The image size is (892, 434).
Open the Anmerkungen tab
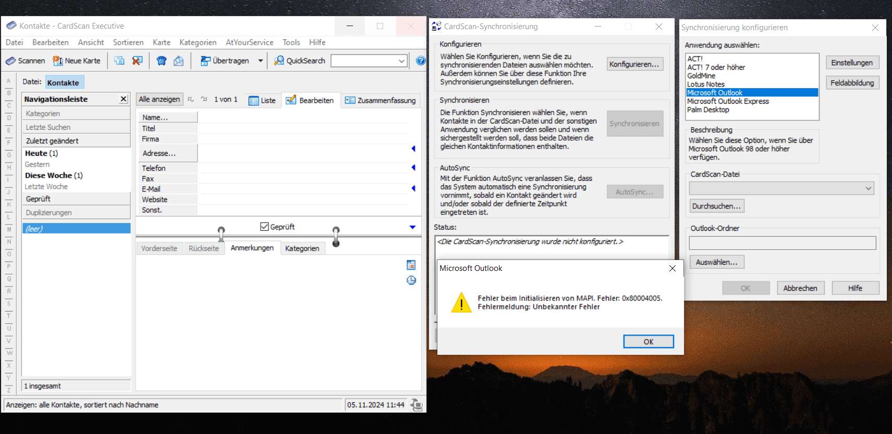click(252, 247)
